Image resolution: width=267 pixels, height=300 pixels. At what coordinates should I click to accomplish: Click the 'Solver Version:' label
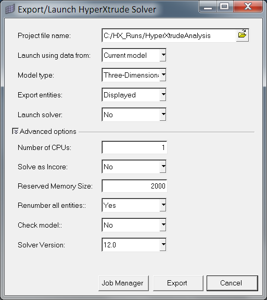point(41,245)
